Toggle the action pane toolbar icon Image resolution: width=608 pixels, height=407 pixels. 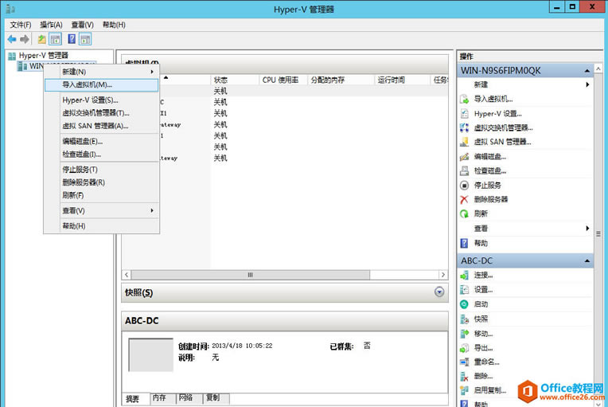pyautogui.click(x=85, y=39)
